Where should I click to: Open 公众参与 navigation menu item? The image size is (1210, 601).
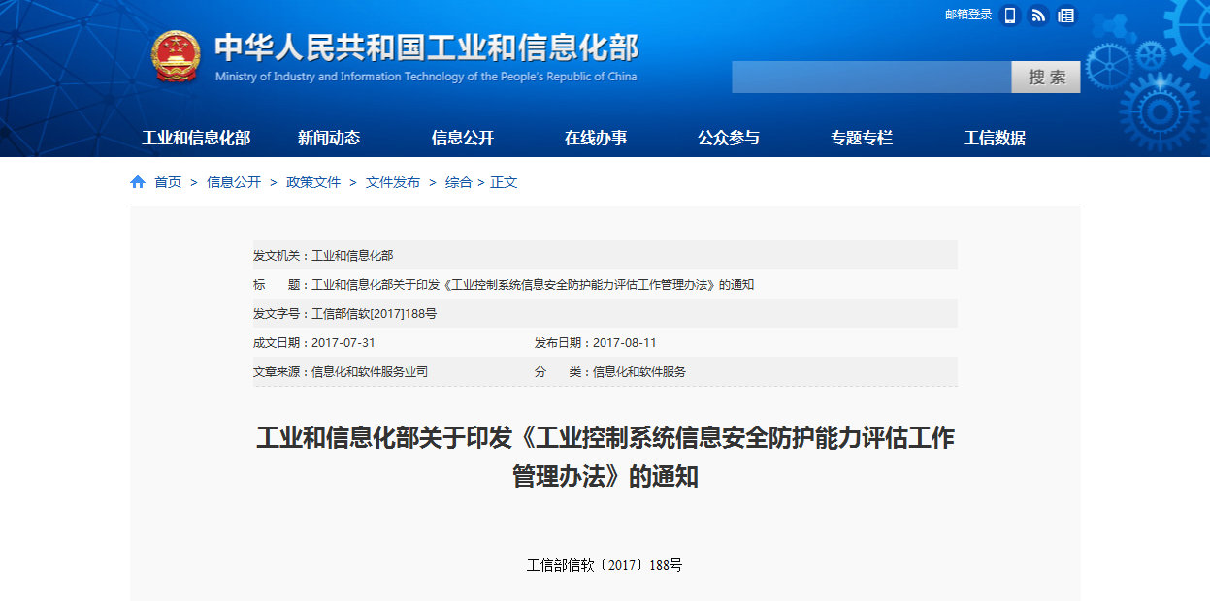(x=729, y=138)
